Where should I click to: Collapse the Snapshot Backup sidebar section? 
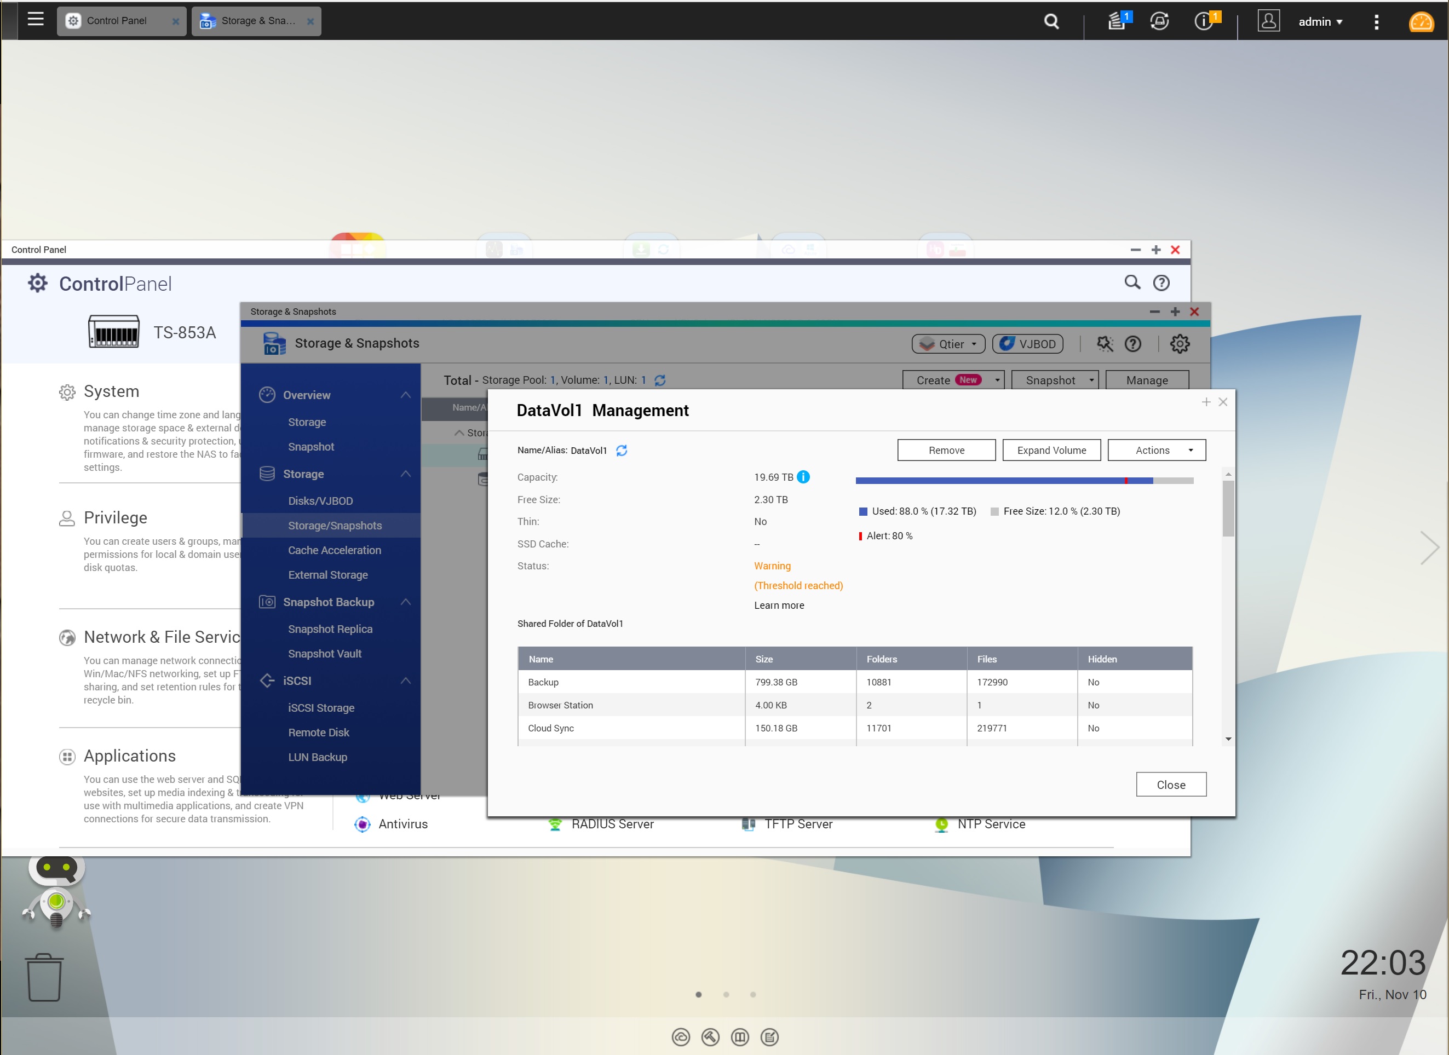pyautogui.click(x=405, y=602)
